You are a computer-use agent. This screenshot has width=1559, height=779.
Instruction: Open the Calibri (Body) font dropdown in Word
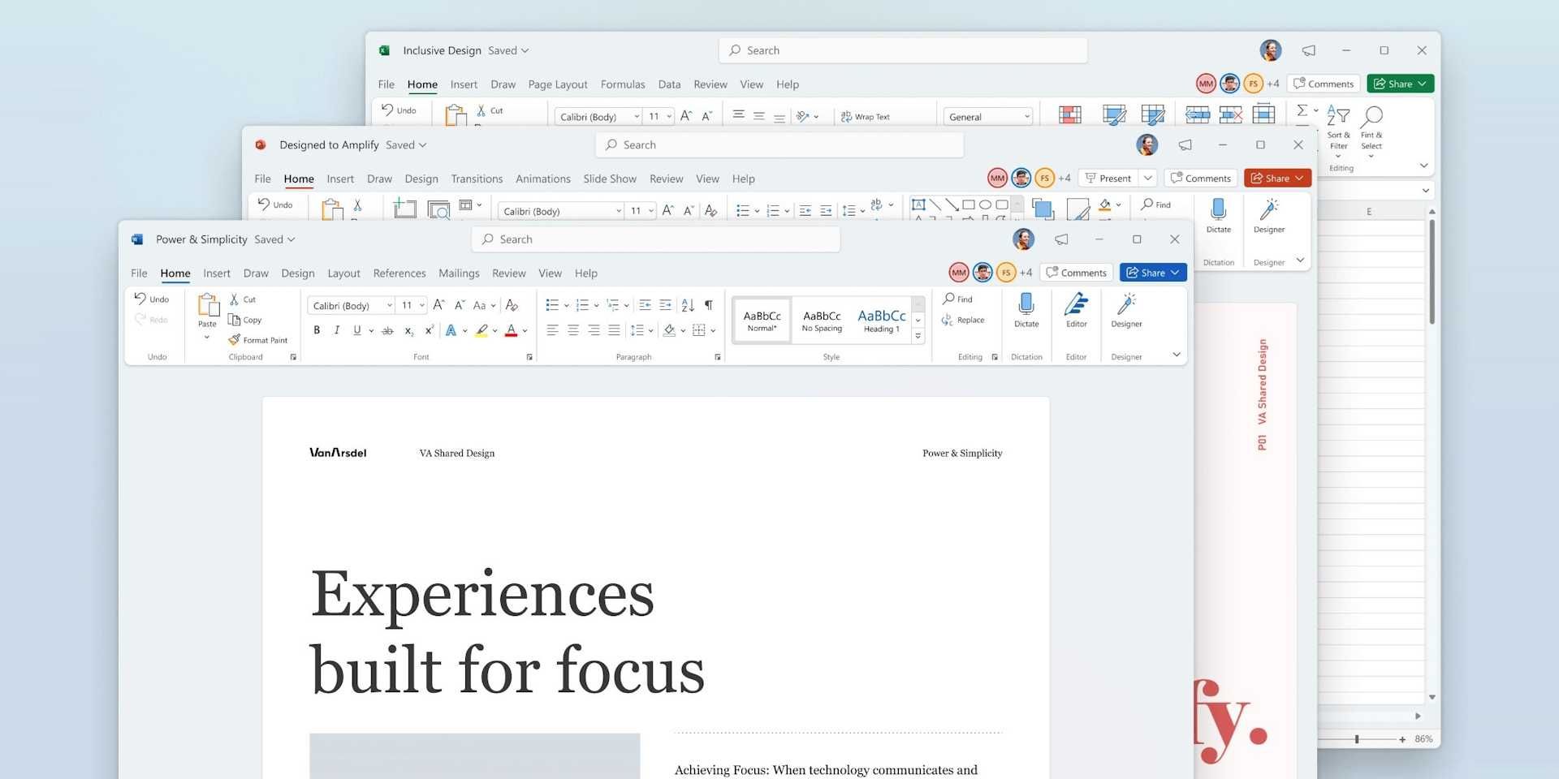[351, 305]
